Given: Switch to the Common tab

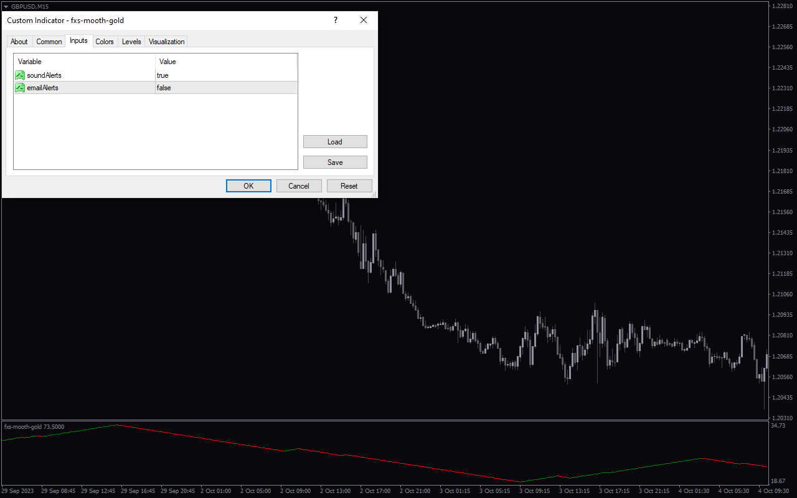Looking at the screenshot, I should (x=49, y=42).
